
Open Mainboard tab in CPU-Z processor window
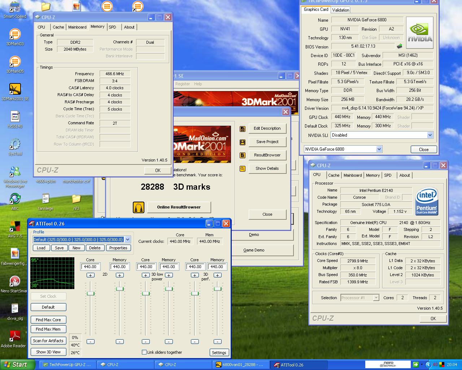(353, 175)
